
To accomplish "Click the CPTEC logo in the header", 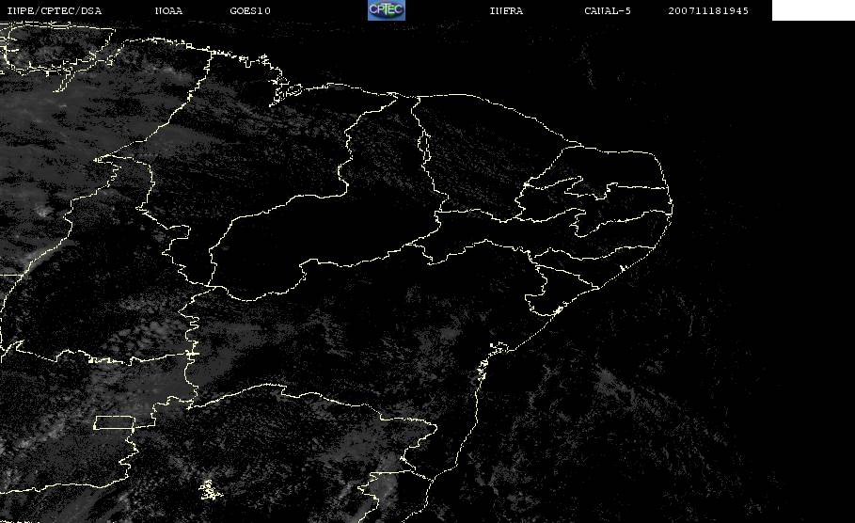I will click(386, 10).
